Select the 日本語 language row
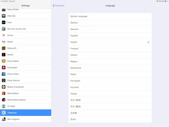Viewport: 169px width, 127px height. click(110, 113)
